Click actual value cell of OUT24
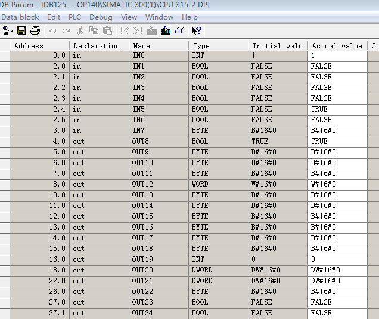 [338, 313]
